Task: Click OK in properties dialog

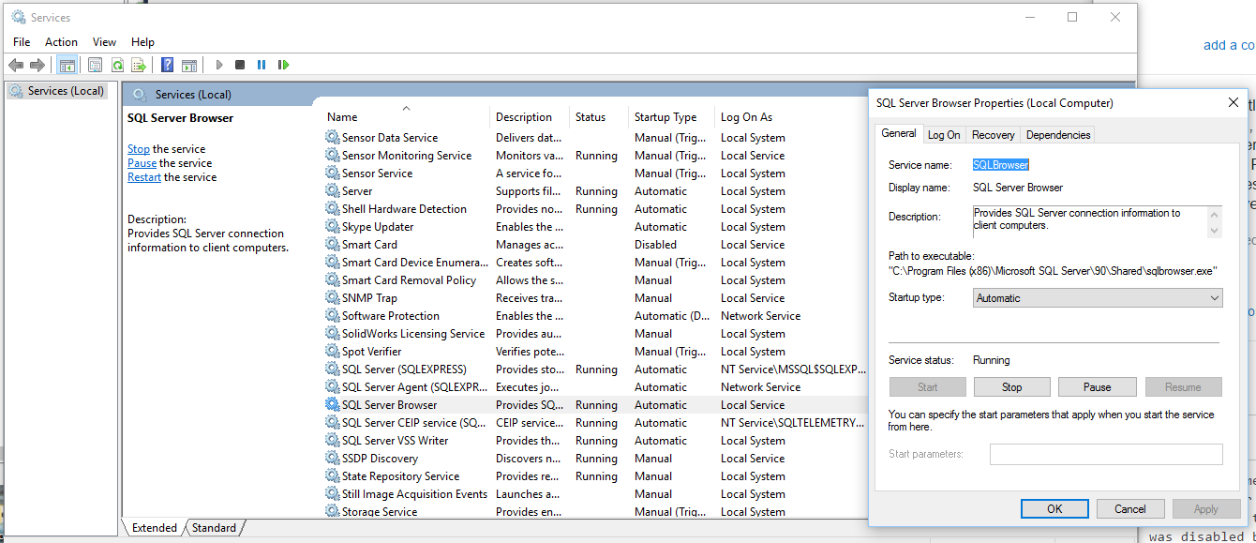Action: 1054,509
